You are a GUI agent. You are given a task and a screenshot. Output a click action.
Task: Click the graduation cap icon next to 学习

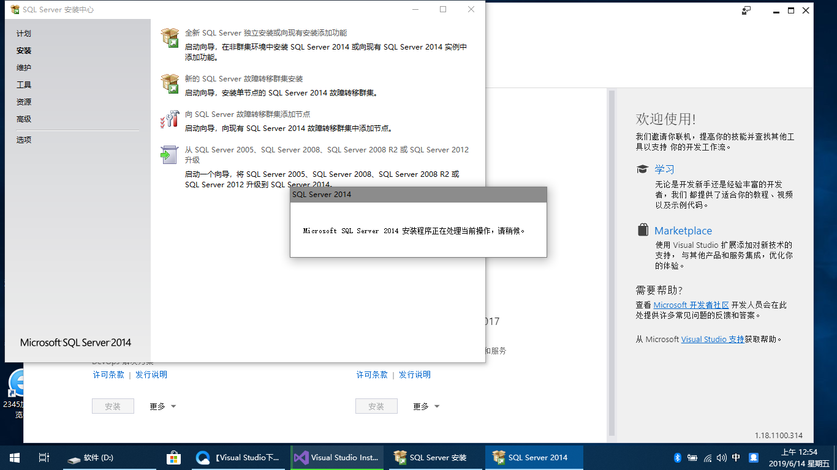click(642, 170)
